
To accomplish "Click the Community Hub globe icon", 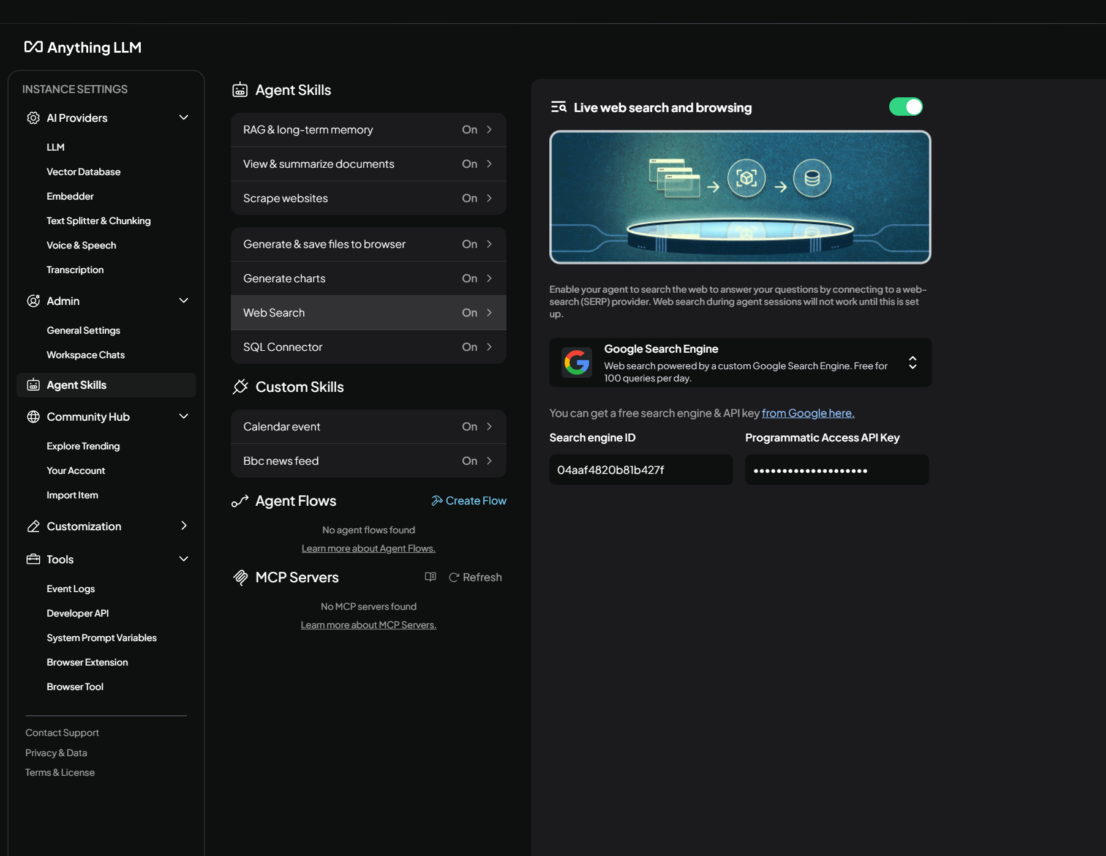I will coord(33,417).
